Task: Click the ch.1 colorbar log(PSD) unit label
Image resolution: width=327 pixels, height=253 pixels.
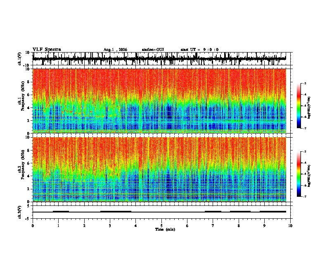Action: (x=309, y=107)
